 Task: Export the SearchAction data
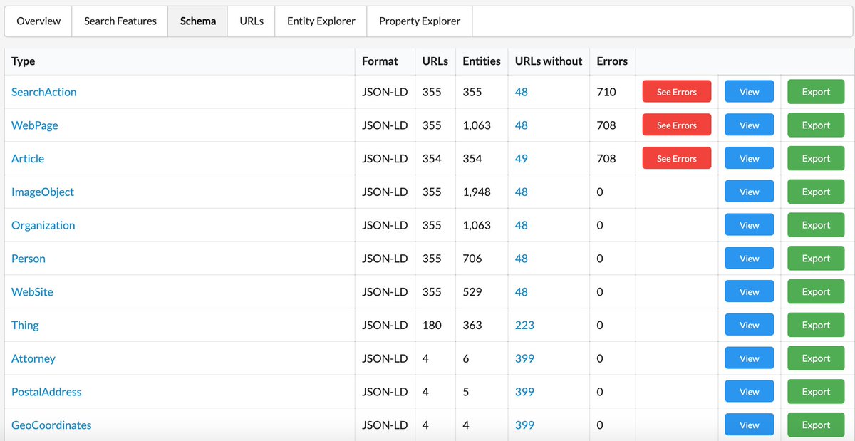(x=816, y=92)
